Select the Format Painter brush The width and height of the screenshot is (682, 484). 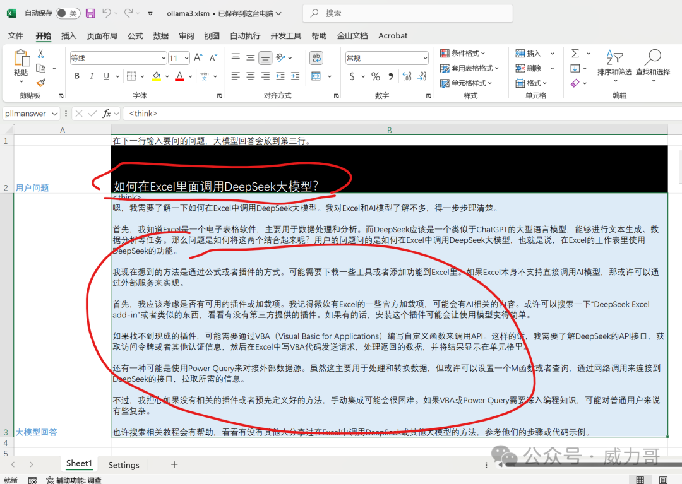pos(41,83)
